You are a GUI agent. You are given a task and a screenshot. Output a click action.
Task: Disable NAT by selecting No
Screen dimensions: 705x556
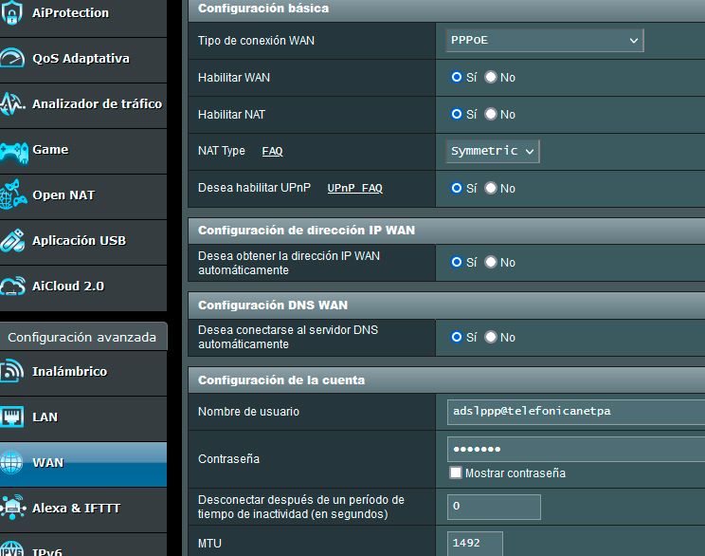tap(491, 114)
